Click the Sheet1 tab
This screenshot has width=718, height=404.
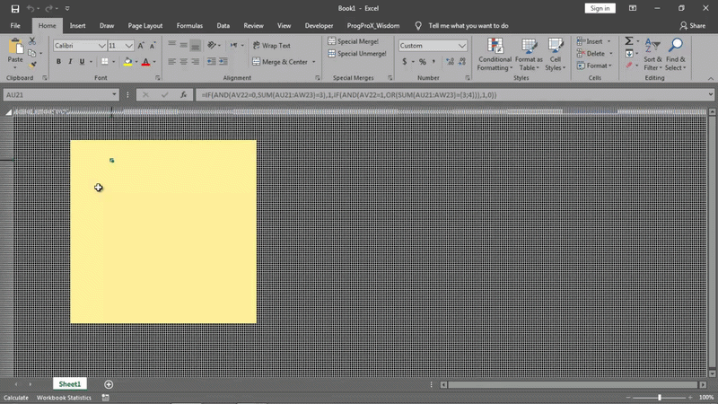(x=70, y=384)
